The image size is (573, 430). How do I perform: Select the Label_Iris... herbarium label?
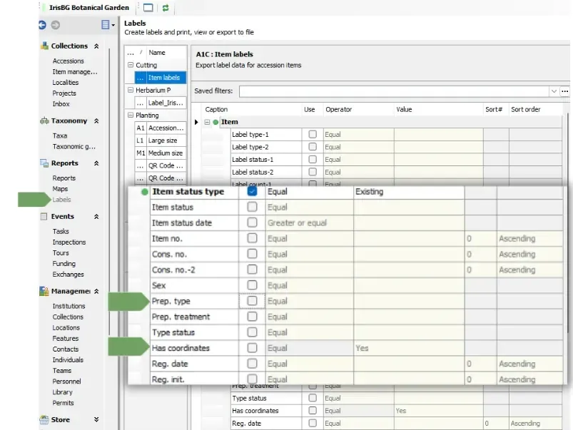click(161, 103)
